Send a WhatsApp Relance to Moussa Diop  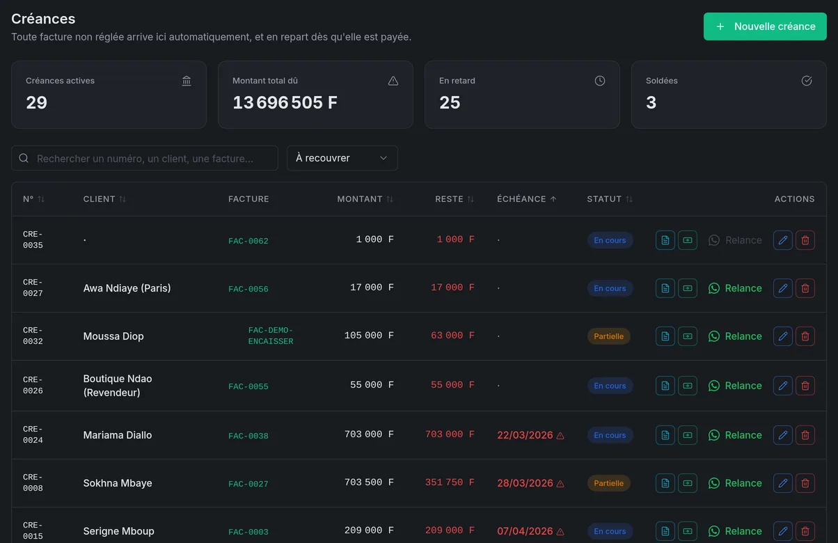735,336
